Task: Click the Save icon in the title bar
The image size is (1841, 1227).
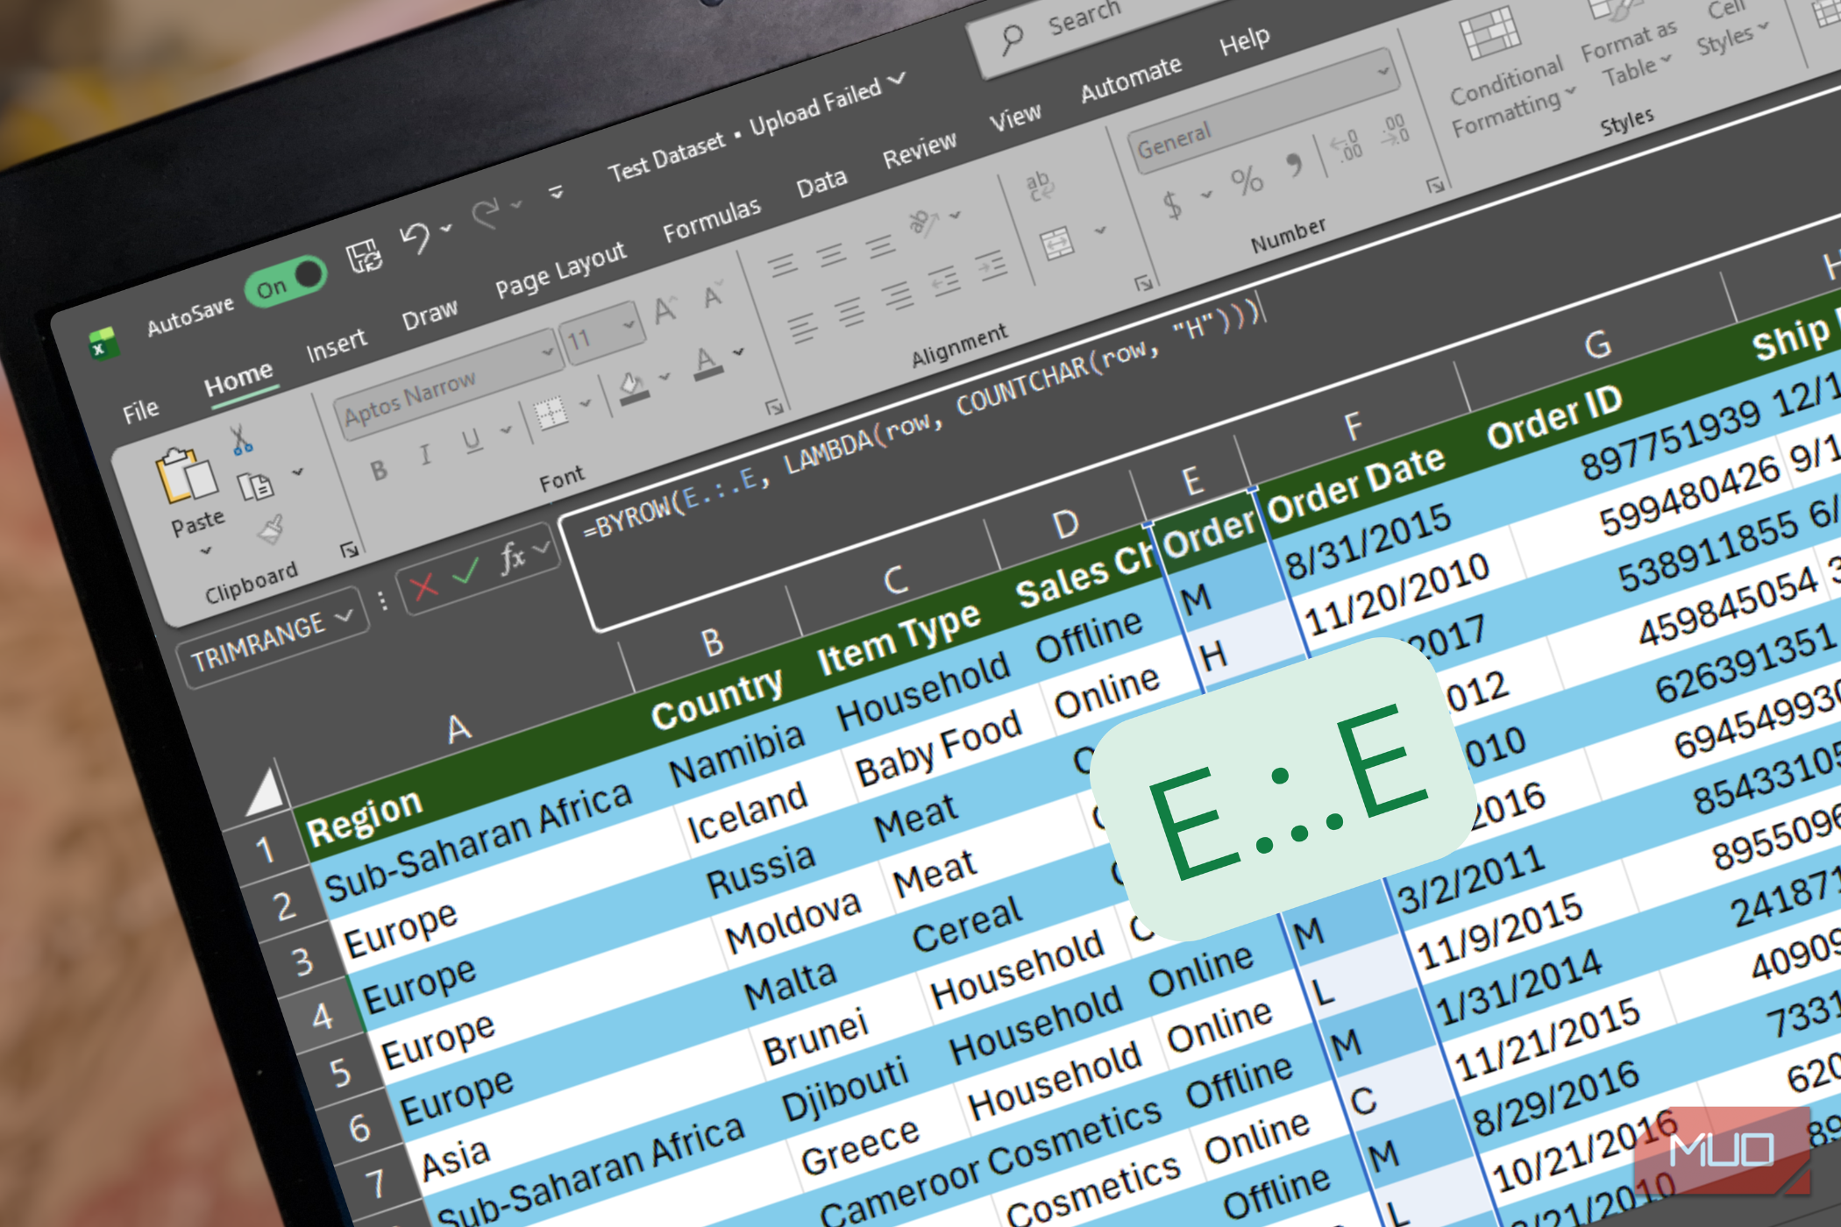Action: (364, 257)
